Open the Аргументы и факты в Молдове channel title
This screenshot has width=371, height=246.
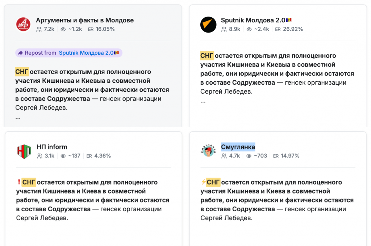[85, 20]
